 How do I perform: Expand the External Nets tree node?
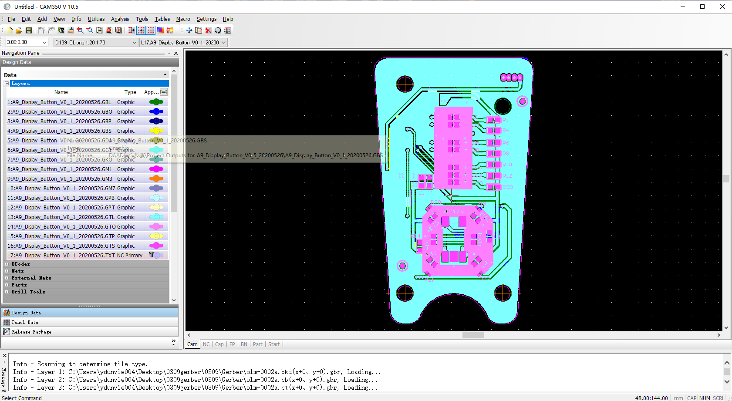pos(7,278)
